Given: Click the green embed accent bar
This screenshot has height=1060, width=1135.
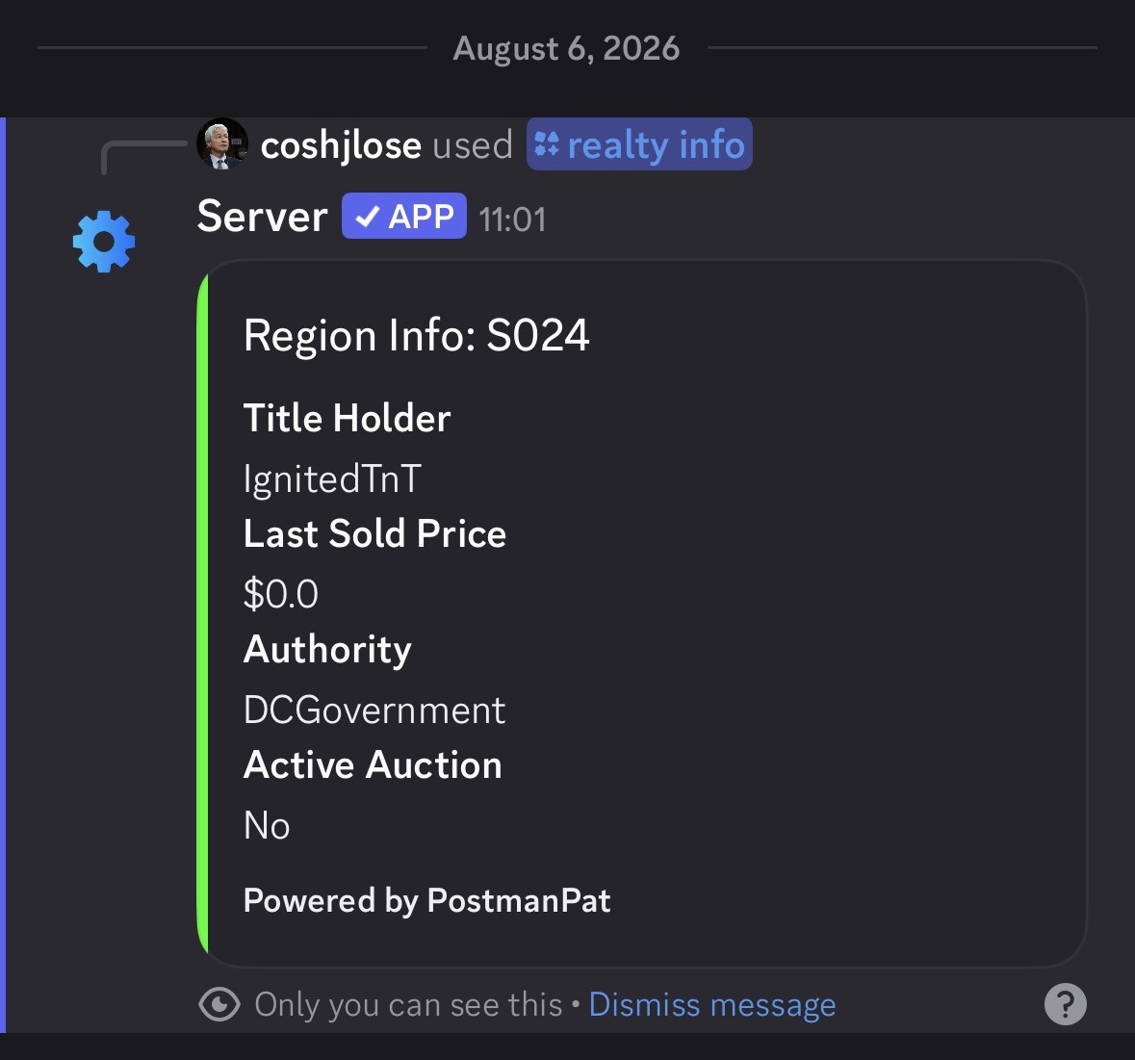Looking at the screenshot, I should (x=203, y=614).
